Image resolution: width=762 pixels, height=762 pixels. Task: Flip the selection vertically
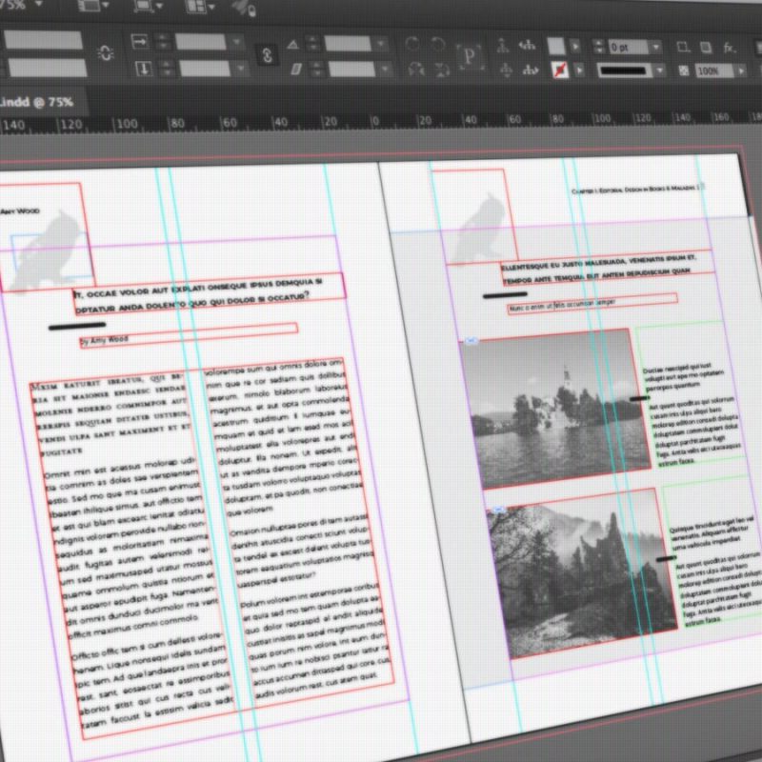tap(442, 70)
